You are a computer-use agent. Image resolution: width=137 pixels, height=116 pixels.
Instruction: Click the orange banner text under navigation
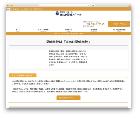click(68, 34)
